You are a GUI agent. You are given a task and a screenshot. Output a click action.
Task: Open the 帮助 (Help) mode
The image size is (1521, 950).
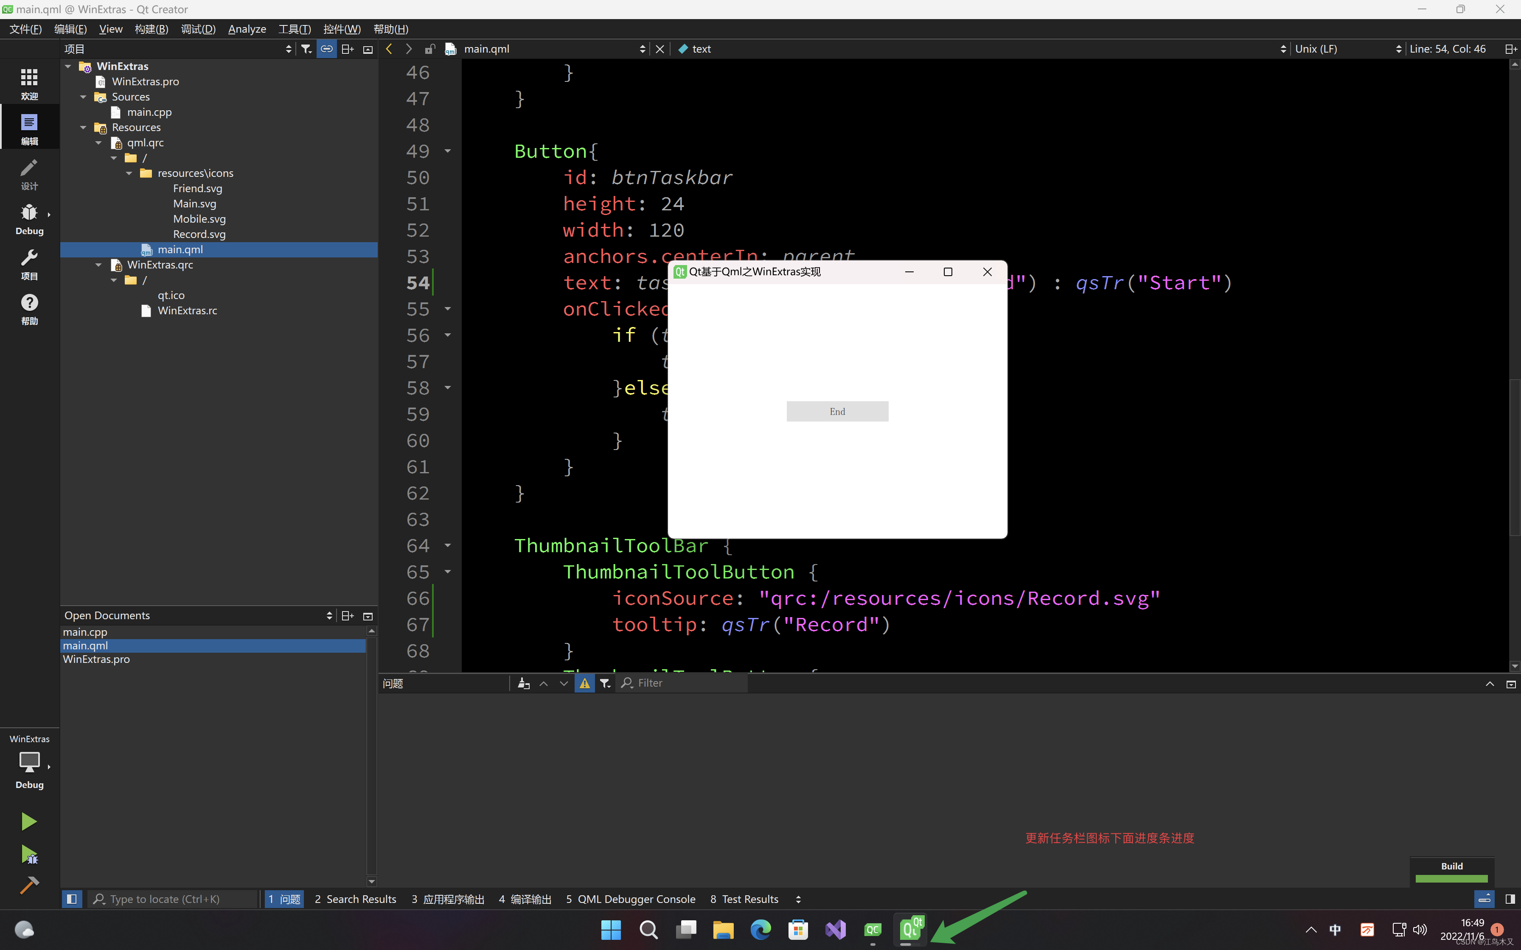(29, 308)
